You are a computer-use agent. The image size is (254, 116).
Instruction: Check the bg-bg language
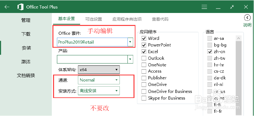point(209,45)
